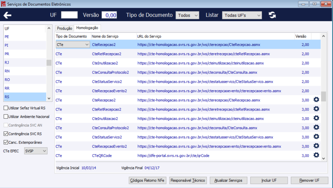Click the Incluir UF button
This screenshot has height=188, width=333.
(269, 180)
